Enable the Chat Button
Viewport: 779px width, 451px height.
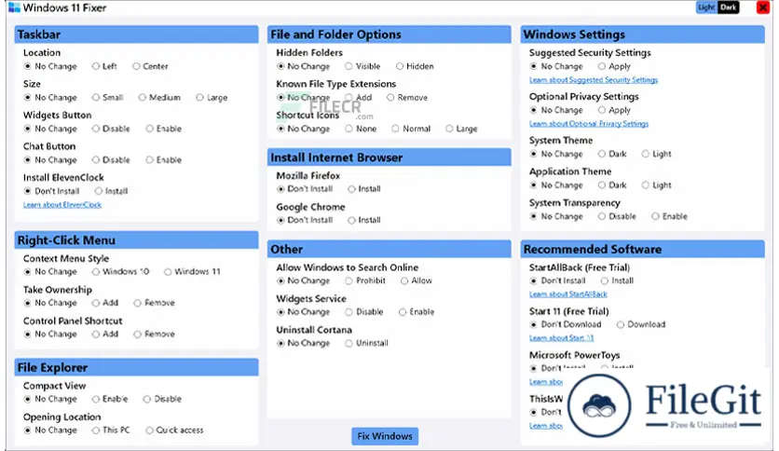[x=164, y=160]
